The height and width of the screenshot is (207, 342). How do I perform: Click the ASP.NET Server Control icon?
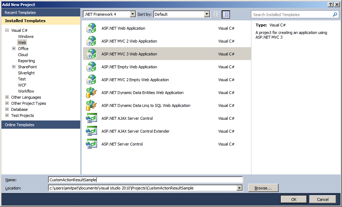pos(91,144)
